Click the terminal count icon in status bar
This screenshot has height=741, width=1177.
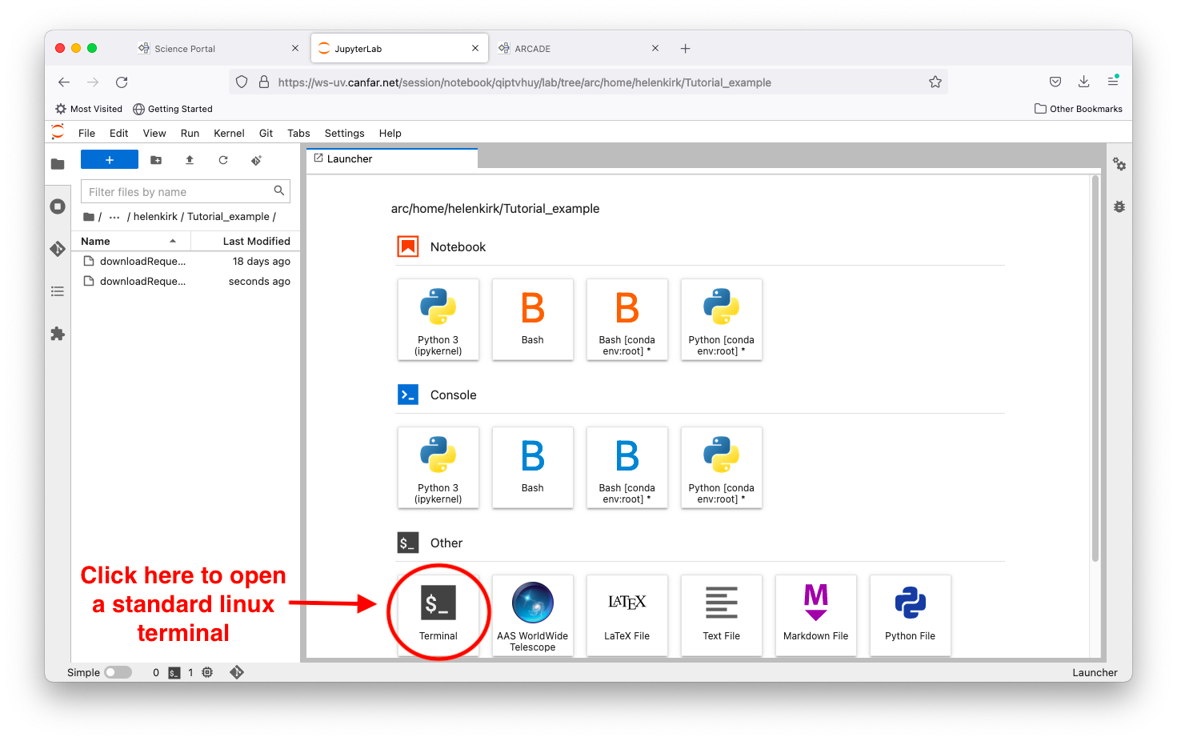174,673
